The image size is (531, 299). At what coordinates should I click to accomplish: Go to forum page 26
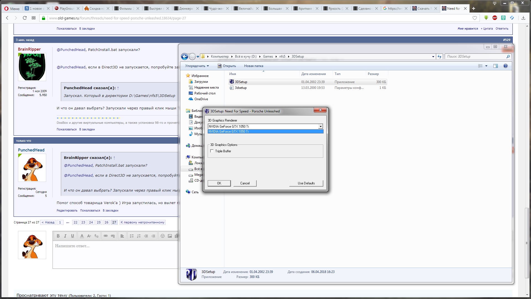pos(106,222)
